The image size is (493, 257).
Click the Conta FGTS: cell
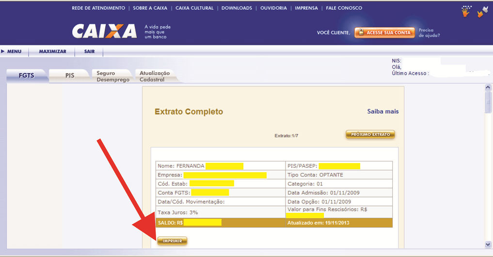tap(221, 193)
